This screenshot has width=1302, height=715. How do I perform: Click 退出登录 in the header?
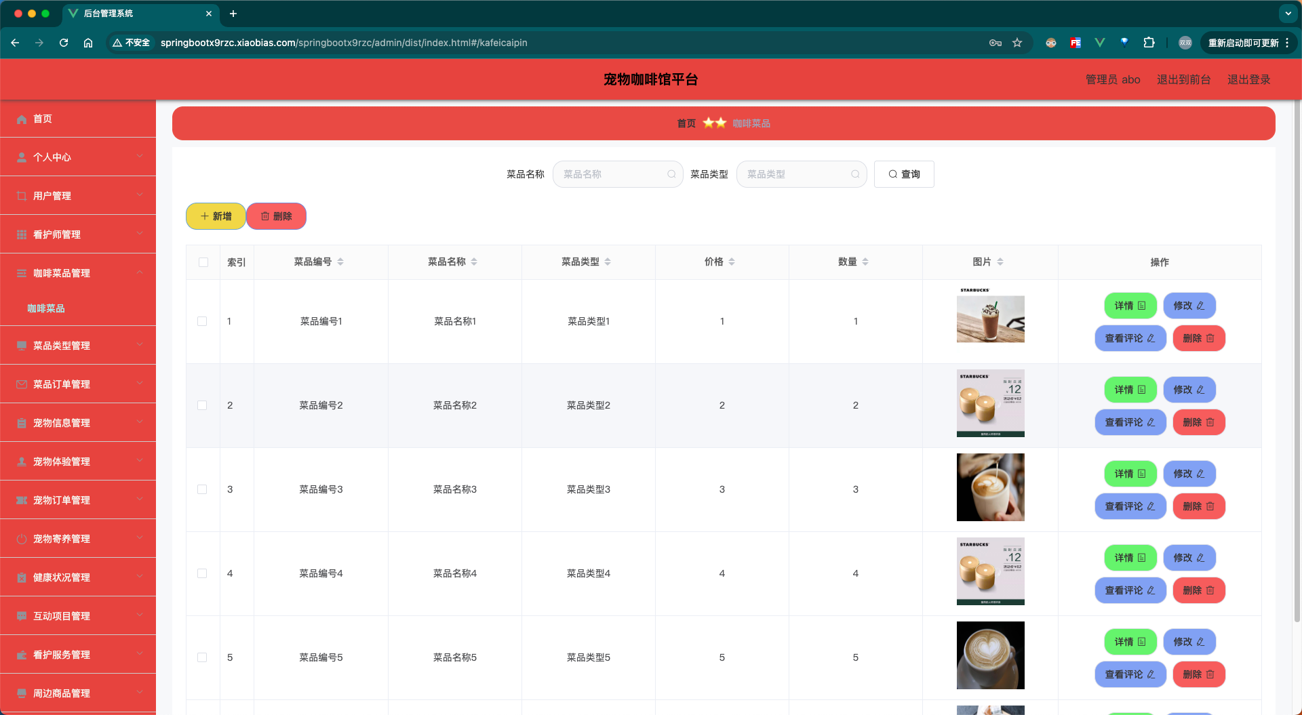point(1248,80)
